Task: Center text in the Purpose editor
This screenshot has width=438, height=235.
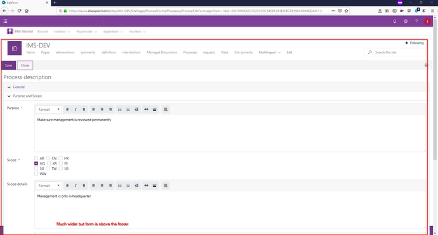Action: (102, 110)
